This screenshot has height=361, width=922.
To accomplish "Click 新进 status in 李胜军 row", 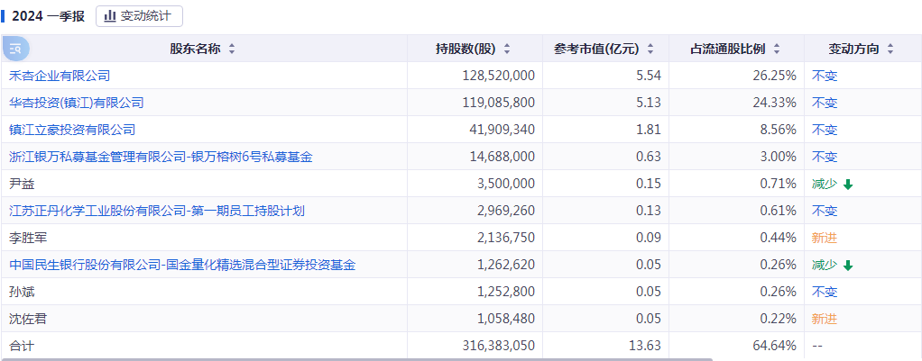I will pyautogui.click(x=825, y=238).
